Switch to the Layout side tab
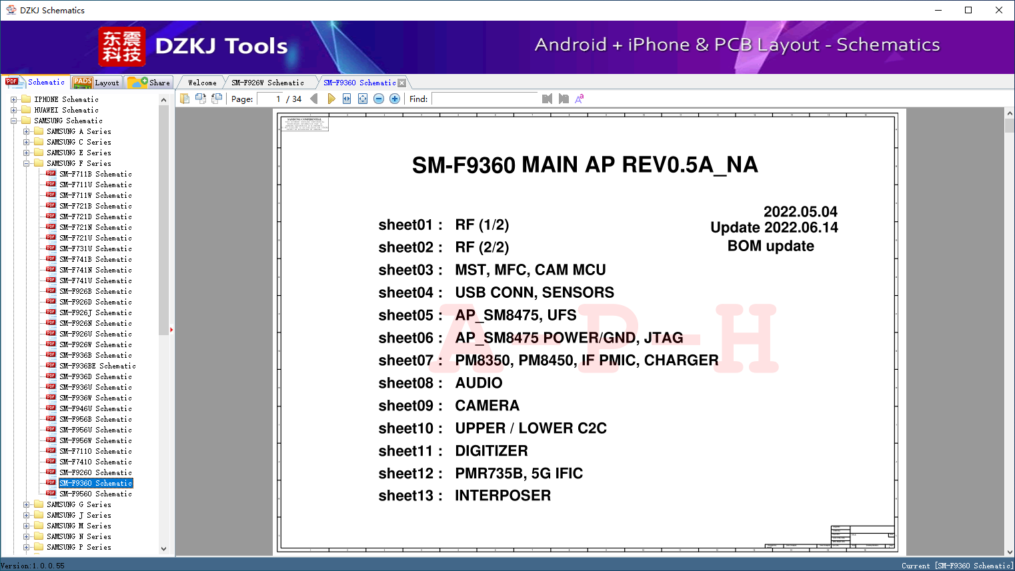The width and height of the screenshot is (1015, 571). [x=96, y=83]
